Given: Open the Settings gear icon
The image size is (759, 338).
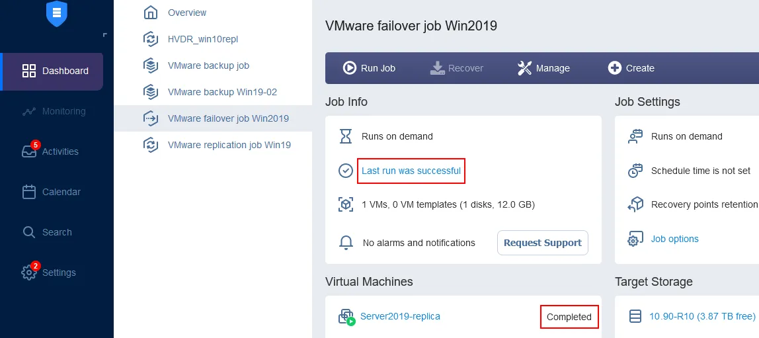Looking at the screenshot, I should 29,273.
